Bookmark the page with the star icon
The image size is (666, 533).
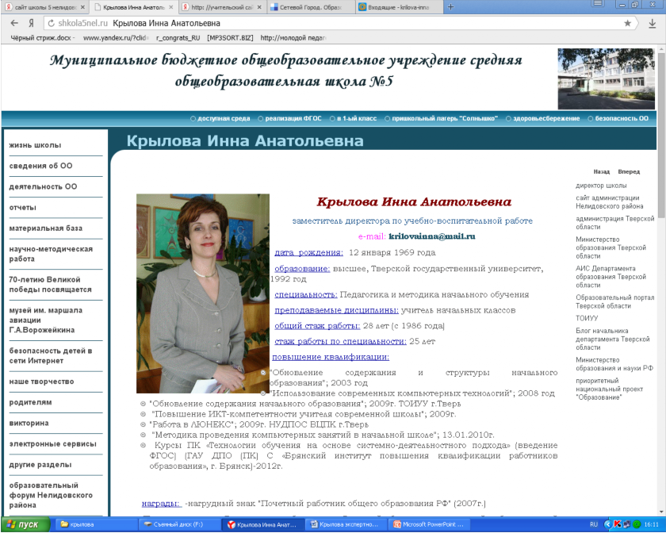click(x=627, y=23)
